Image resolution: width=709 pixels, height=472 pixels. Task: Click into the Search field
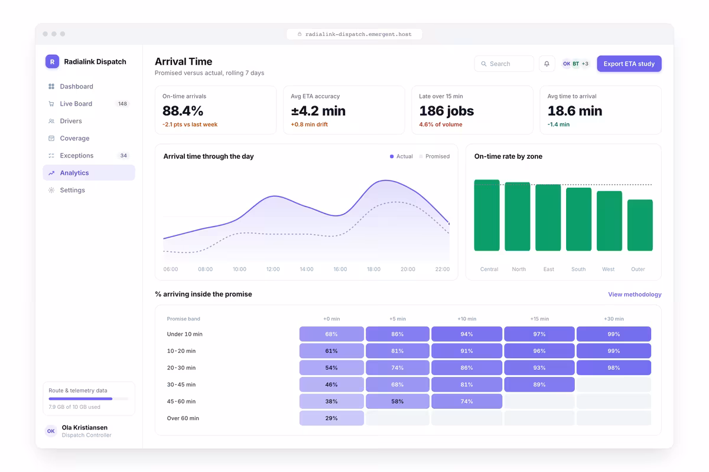[504, 64]
